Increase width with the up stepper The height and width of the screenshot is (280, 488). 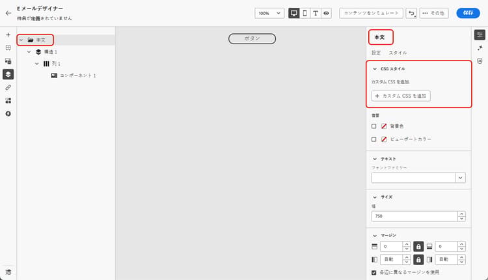pyautogui.click(x=461, y=214)
